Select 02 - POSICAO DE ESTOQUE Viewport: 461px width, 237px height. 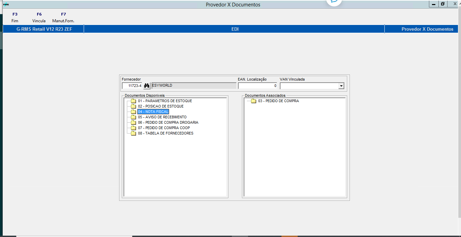[x=161, y=106]
